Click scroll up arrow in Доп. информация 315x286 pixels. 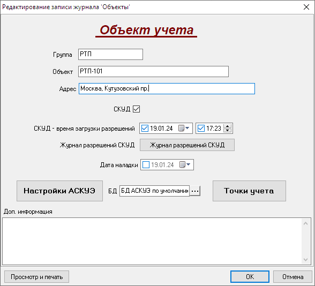(305, 223)
